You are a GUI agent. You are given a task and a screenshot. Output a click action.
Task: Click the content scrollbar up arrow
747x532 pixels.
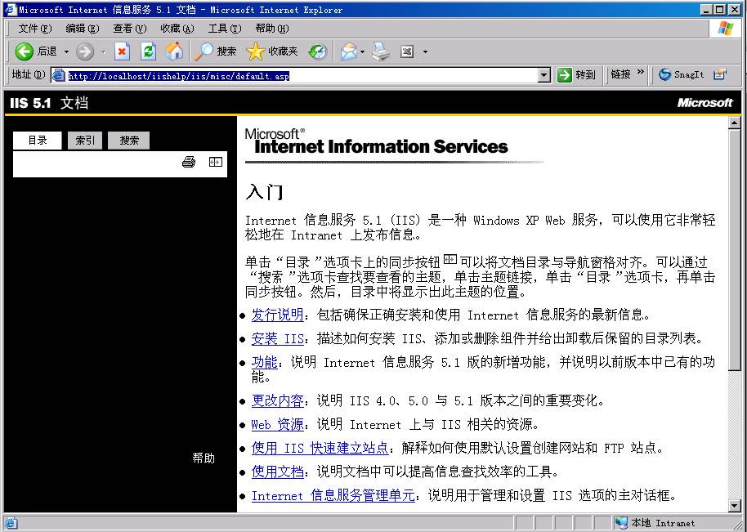point(735,123)
